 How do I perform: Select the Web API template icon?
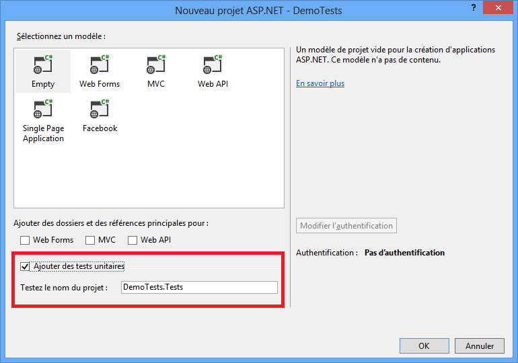tap(213, 65)
